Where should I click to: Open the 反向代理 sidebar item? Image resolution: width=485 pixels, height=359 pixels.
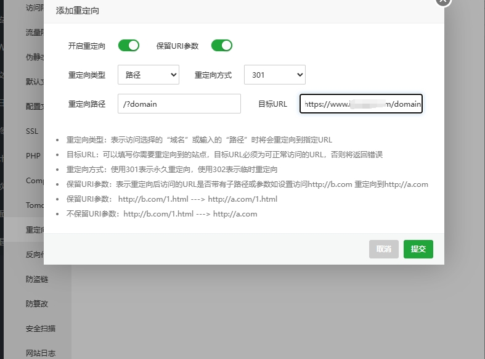coord(35,255)
